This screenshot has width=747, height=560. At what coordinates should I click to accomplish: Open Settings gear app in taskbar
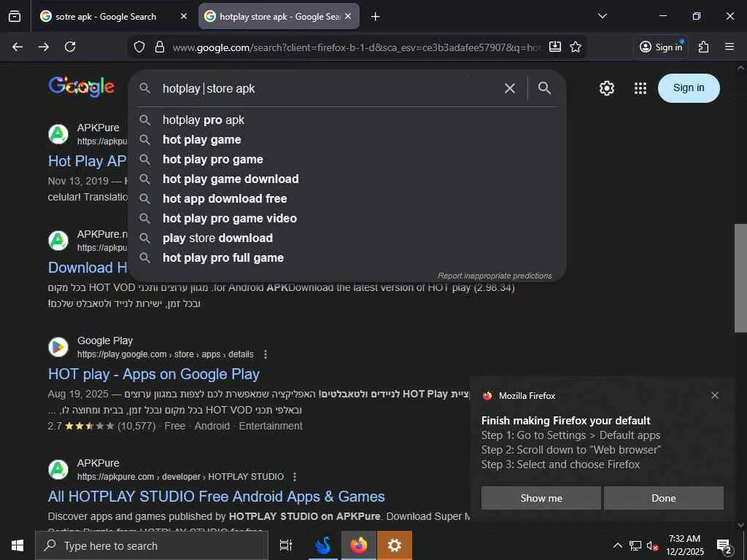[395, 545]
